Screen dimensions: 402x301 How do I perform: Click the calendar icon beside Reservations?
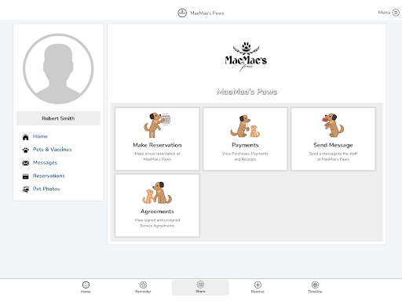tap(25, 176)
